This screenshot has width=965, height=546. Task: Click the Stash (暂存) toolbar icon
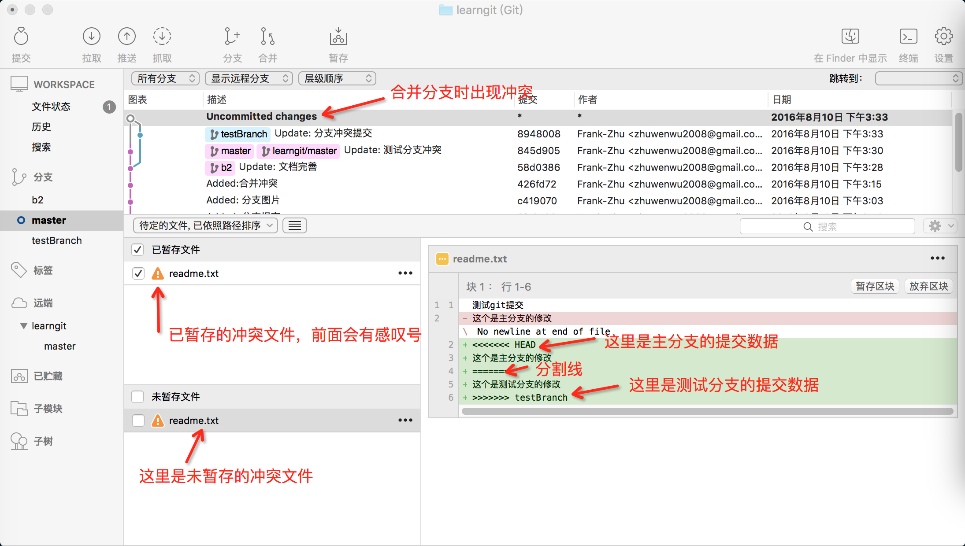[338, 37]
